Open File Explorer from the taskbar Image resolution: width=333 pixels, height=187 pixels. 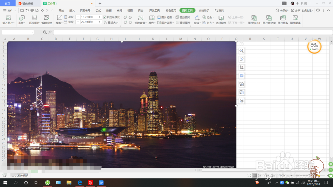point(69,183)
